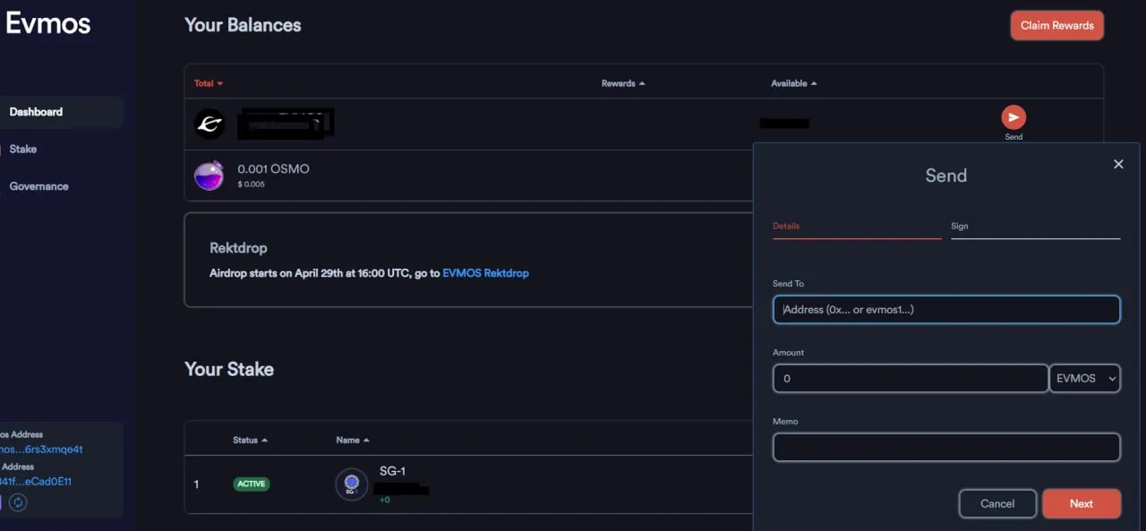Click the Send arrow icon for EVMOS

click(x=1013, y=117)
